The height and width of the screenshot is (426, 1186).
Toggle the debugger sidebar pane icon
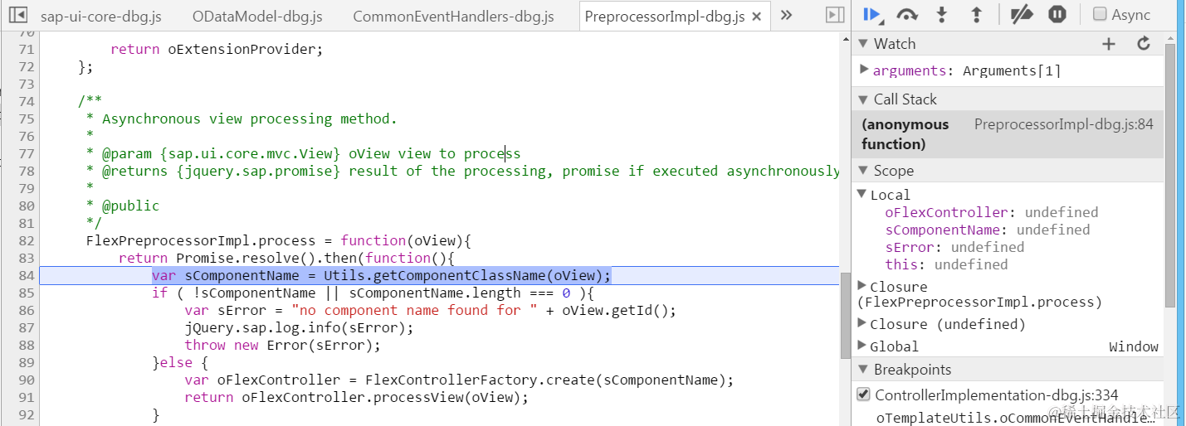(835, 15)
